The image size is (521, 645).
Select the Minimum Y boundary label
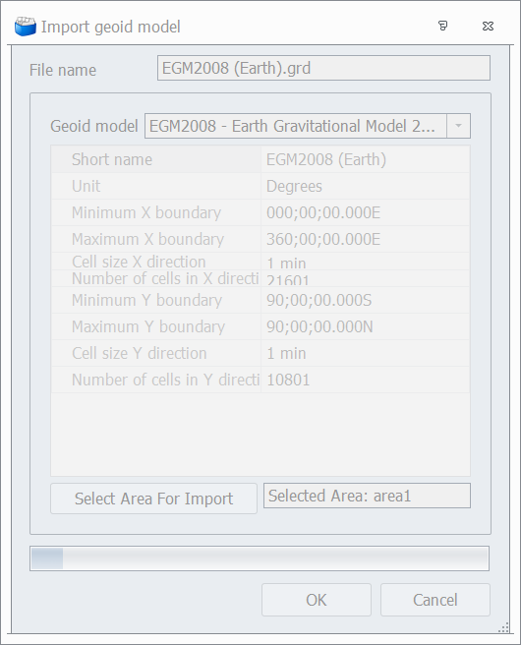146,300
